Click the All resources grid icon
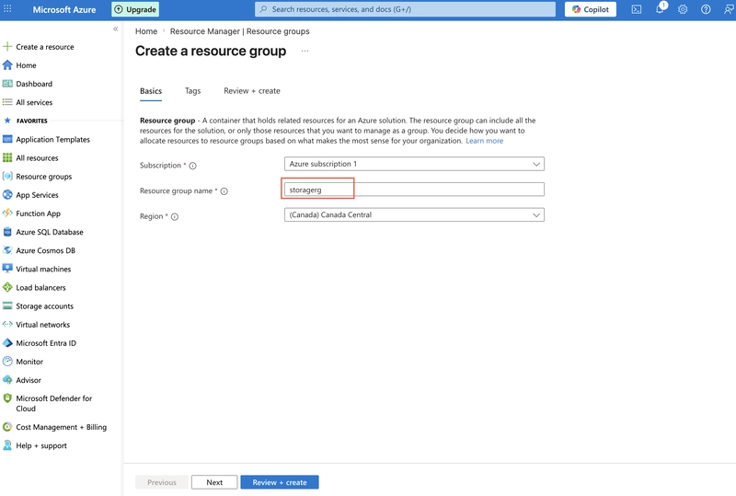 7,158
